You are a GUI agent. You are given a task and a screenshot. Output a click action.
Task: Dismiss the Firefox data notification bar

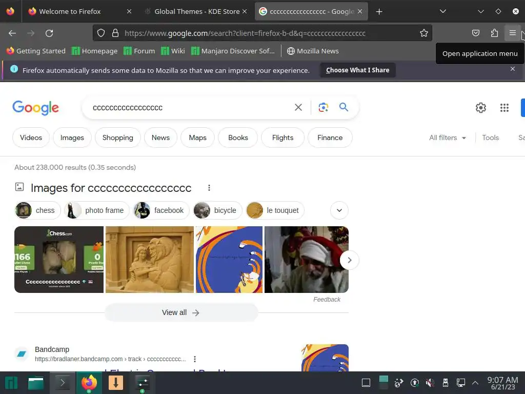pyautogui.click(x=512, y=69)
